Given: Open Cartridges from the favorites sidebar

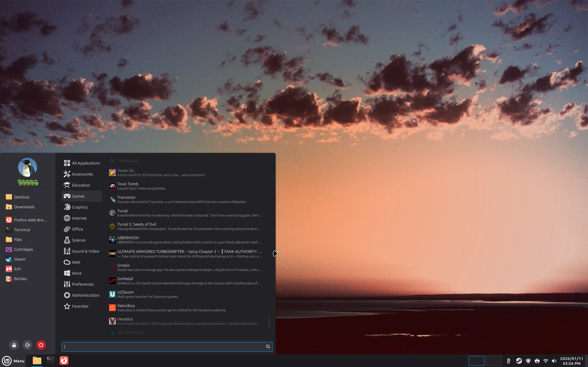Looking at the screenshot, I should pos(23,249).
